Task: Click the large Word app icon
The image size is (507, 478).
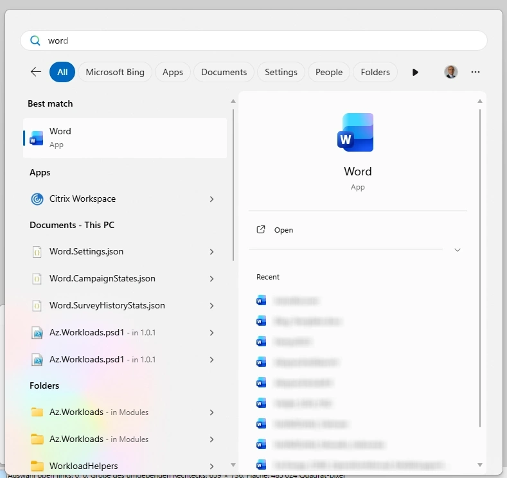Action: pos(357,132)
